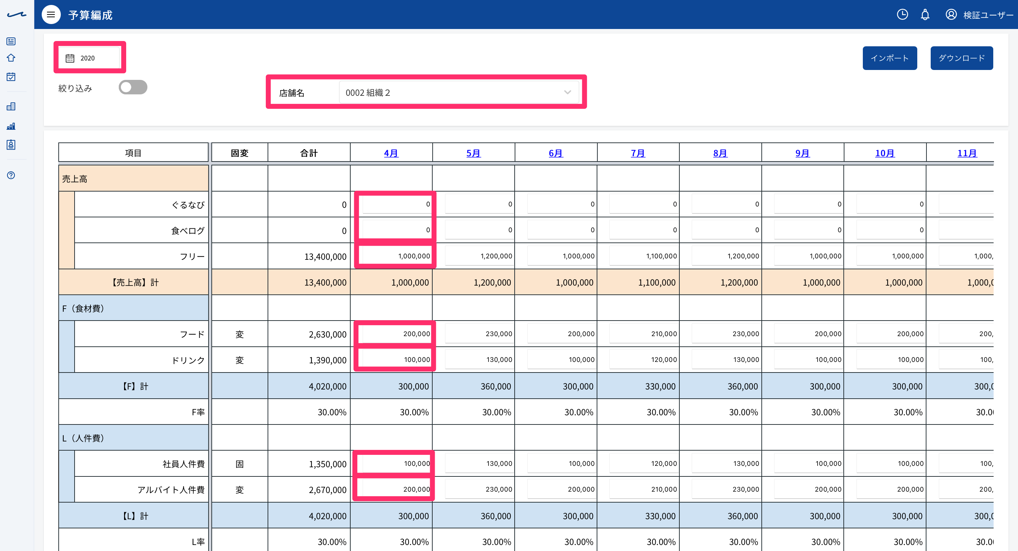This screenshot has width=1018, height=551.
Task: Click the ダウンロード button
Action: [961, 58]
